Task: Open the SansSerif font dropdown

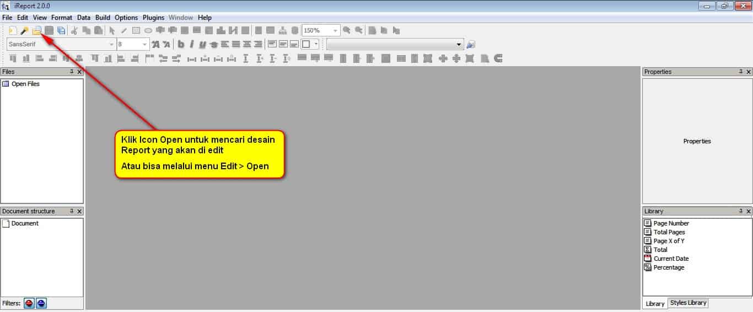Action: coord(112,45)
